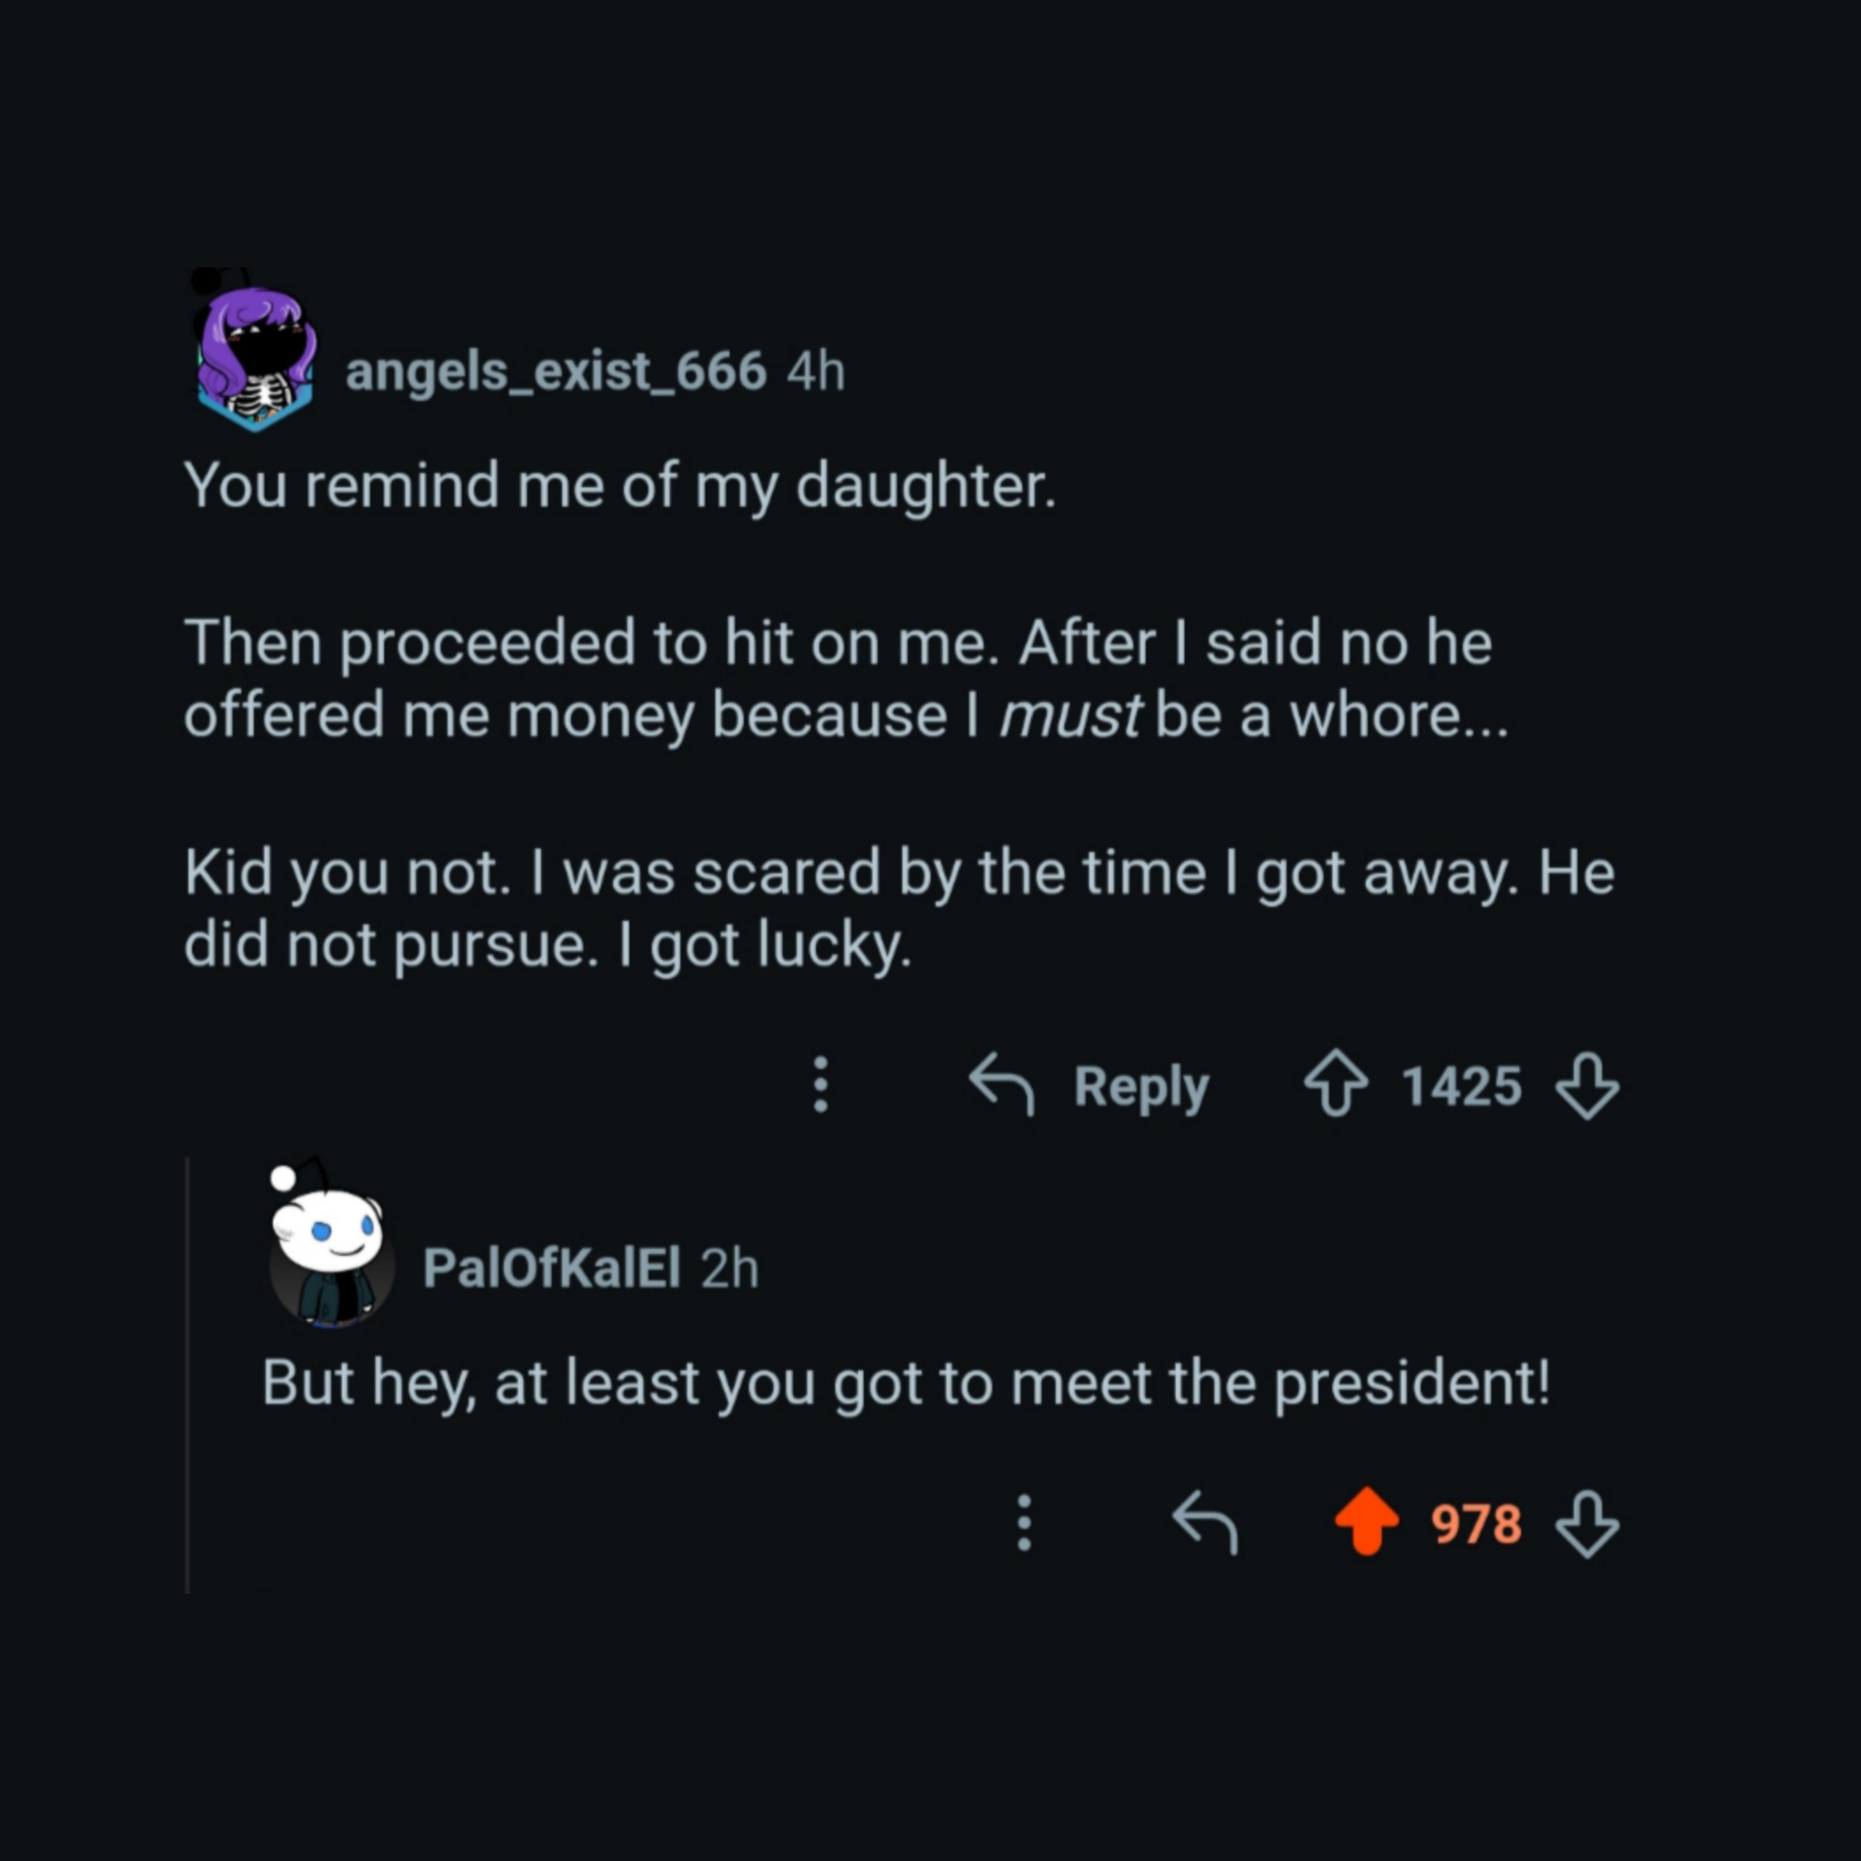Click the reply arrow icon beside the Reply label
1861x1861 pixels.
pyautogui.click(x=1002, y=1085)
